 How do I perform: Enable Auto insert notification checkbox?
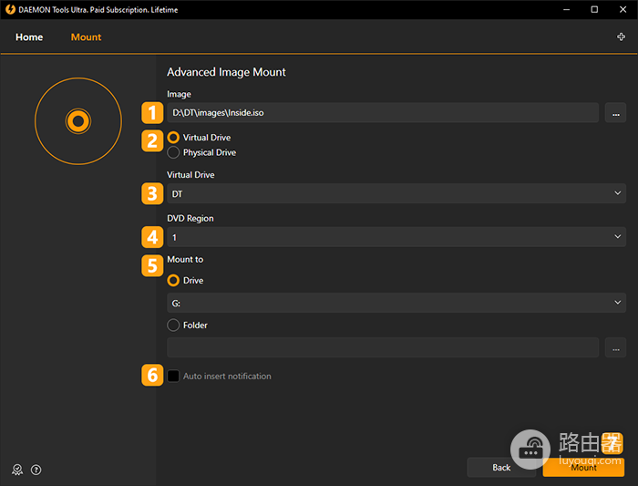(173, 376)
